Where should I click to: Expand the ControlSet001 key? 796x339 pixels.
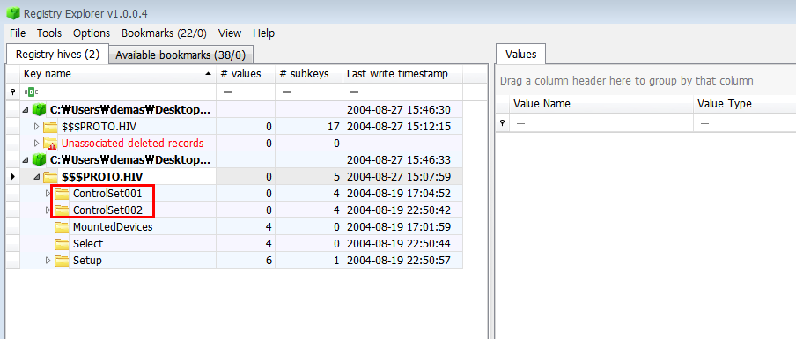point(48,194)
